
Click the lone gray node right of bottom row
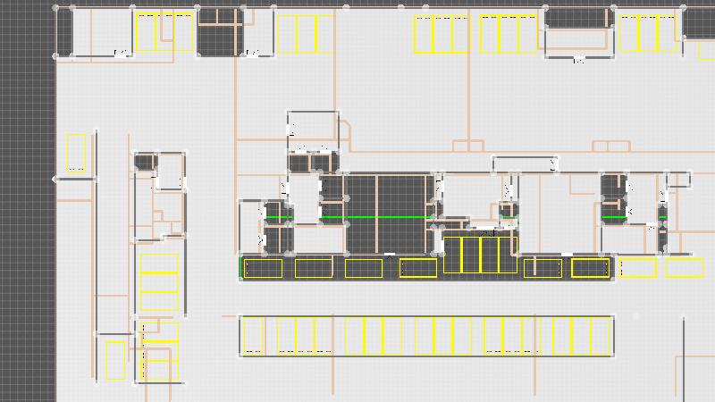tap(636, 316)
